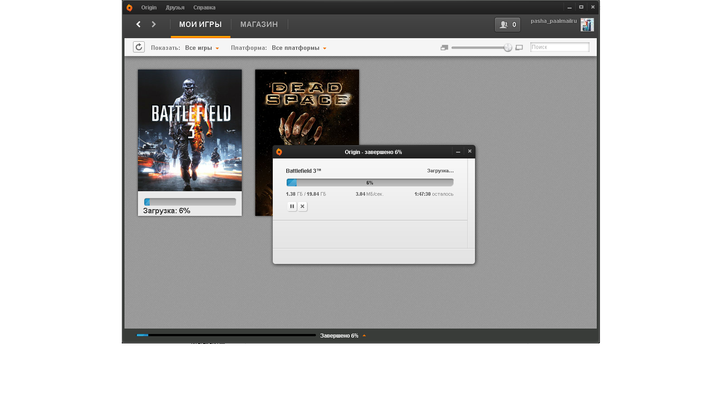719x404 pixels.
Task: Click the Origin logo in the title bar
Action: coord(129,8)
